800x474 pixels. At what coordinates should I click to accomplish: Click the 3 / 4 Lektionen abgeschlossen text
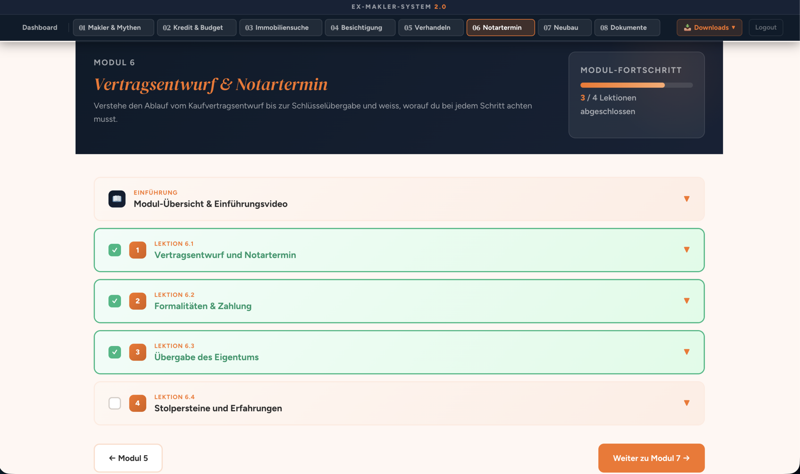(608, 104)
